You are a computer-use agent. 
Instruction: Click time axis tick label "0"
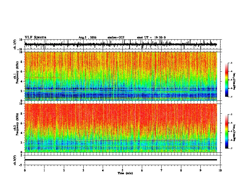(25, 170)
